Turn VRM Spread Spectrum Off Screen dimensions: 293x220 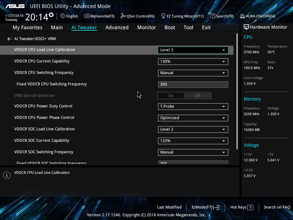pos(197,96)
